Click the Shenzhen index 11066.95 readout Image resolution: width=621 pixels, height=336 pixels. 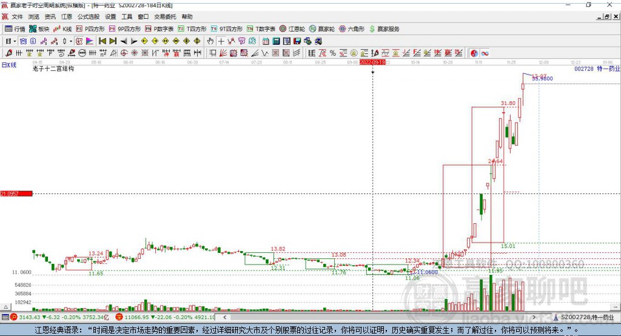point(165,317)
